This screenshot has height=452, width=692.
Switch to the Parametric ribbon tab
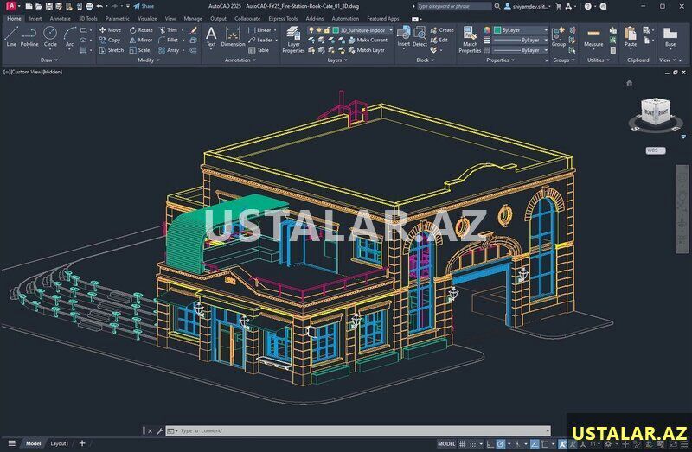click(118, 19)
